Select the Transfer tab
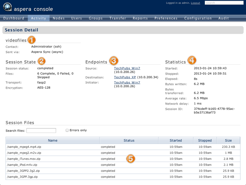This screenshot has width=246, height=185. [x=118, y=18]
